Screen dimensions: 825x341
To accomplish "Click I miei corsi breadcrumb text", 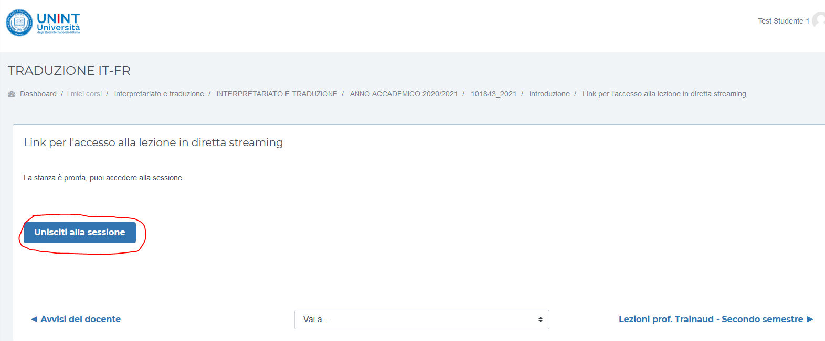I will click(x=84, y=94).
